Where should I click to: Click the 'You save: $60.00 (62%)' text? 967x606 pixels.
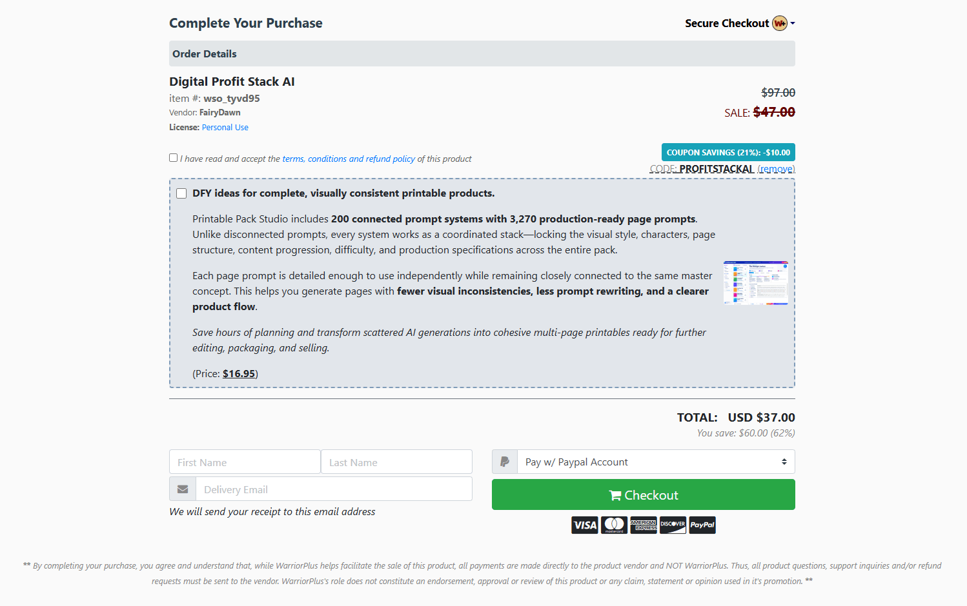[x=746, y=433]
